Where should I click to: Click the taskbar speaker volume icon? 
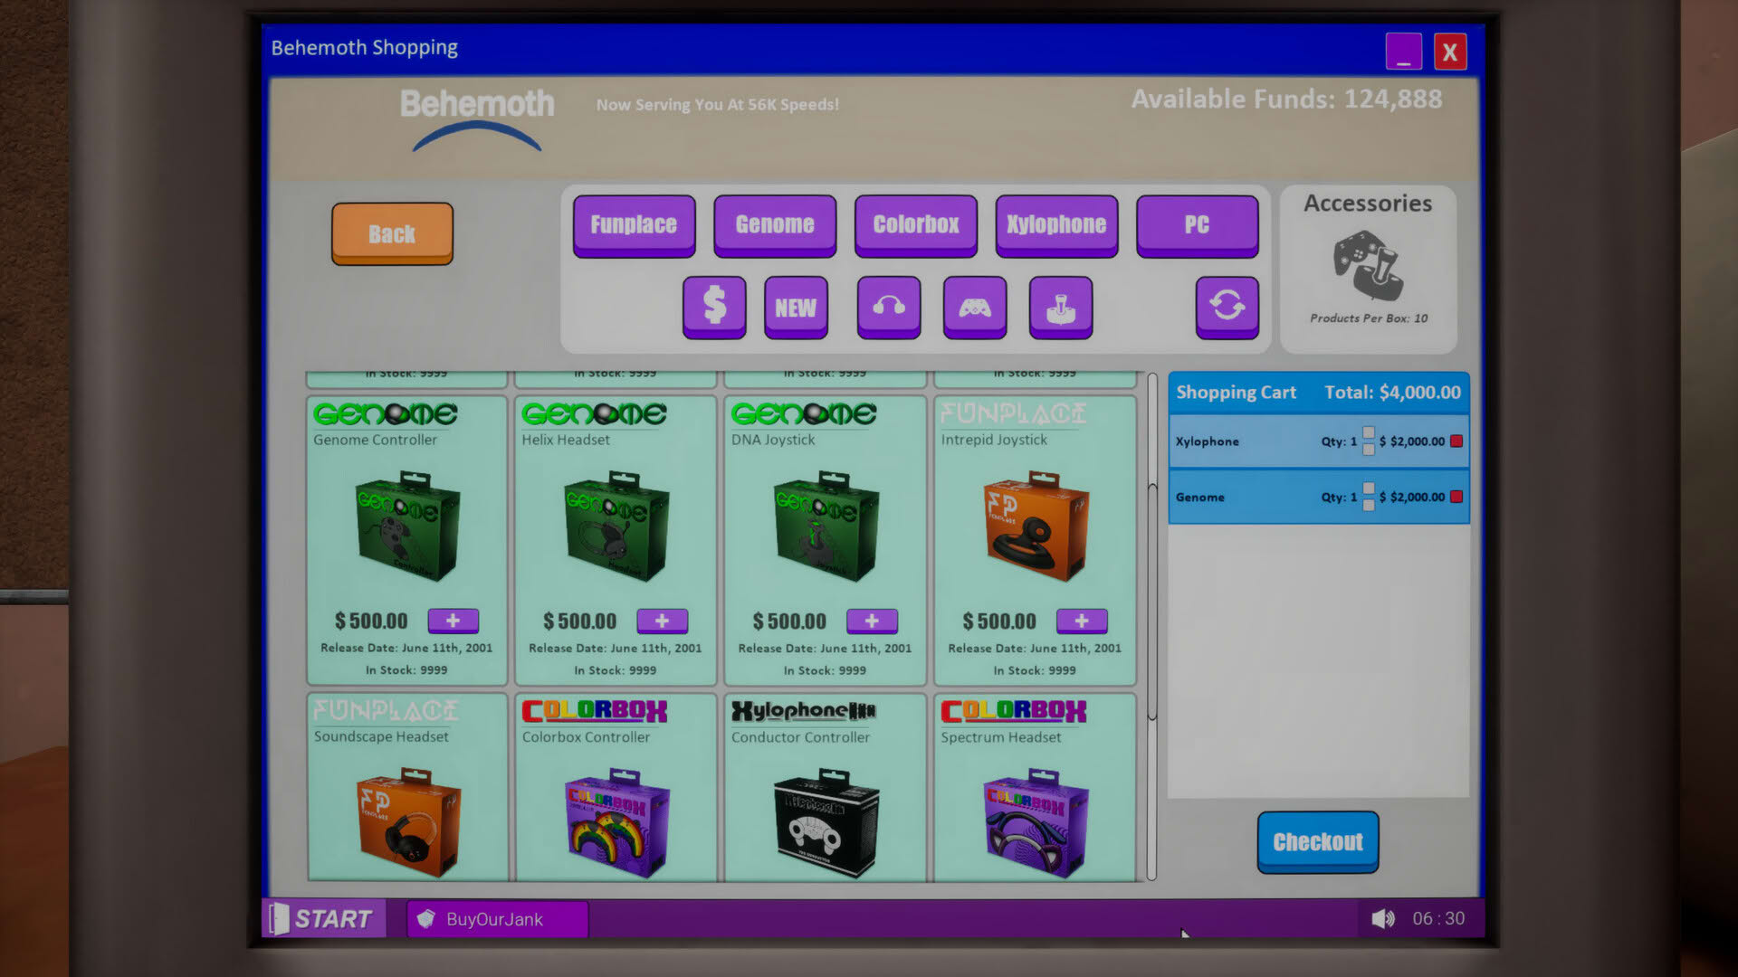tap(1382, 918)
